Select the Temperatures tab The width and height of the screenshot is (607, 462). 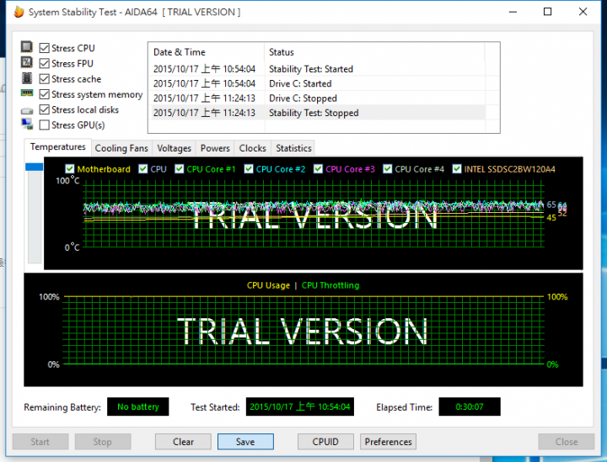tap(57, 147)
